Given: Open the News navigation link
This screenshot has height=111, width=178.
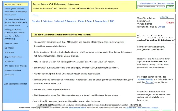Looking at the screenshot, I should [x=90, y=21].
